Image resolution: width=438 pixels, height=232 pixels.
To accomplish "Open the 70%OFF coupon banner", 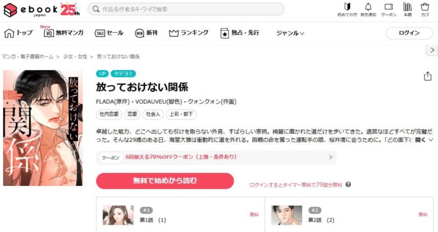I will pos(216,157).
